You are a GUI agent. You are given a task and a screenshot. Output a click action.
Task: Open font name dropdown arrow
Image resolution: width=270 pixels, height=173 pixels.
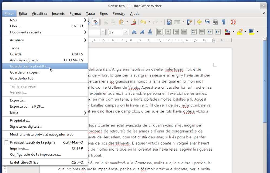tap(103, 32)
